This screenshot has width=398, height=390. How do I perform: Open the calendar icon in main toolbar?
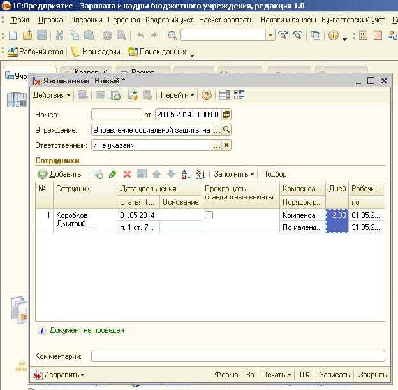378,35
